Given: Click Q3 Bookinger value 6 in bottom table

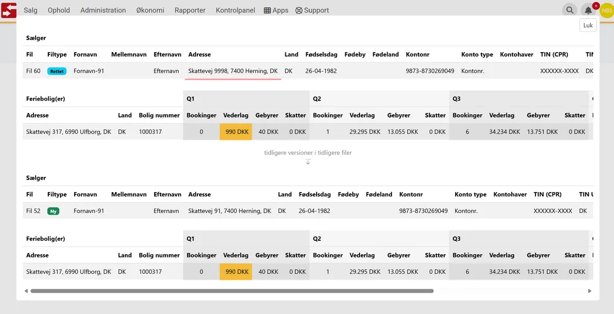Looking at the screenshot, I should tap(467, 272).
